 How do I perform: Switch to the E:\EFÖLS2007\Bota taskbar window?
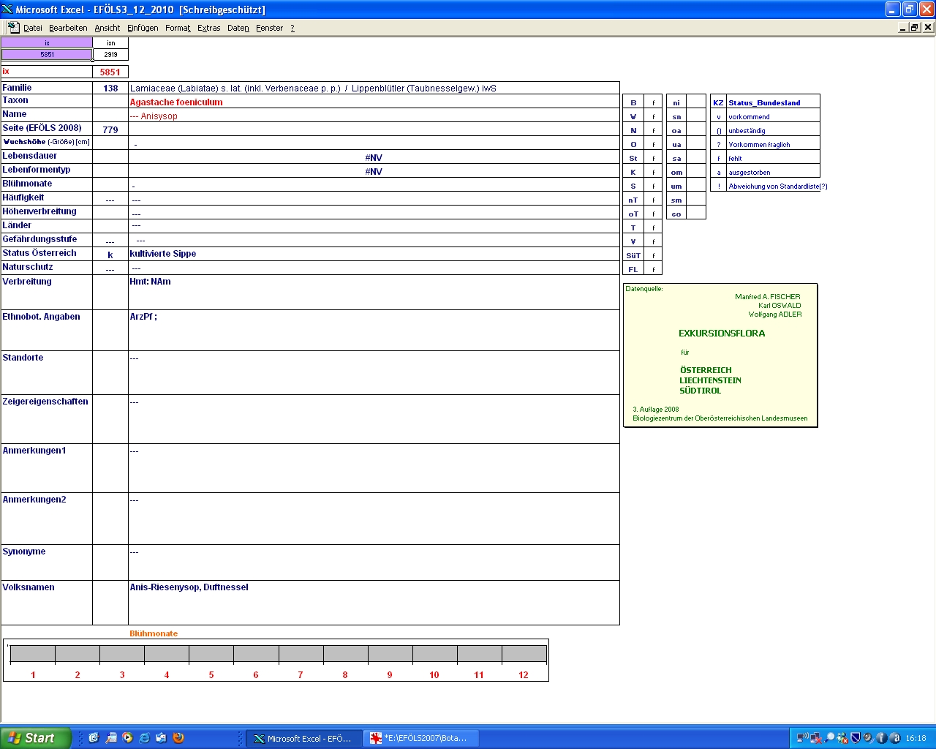[x=420, y=738]
